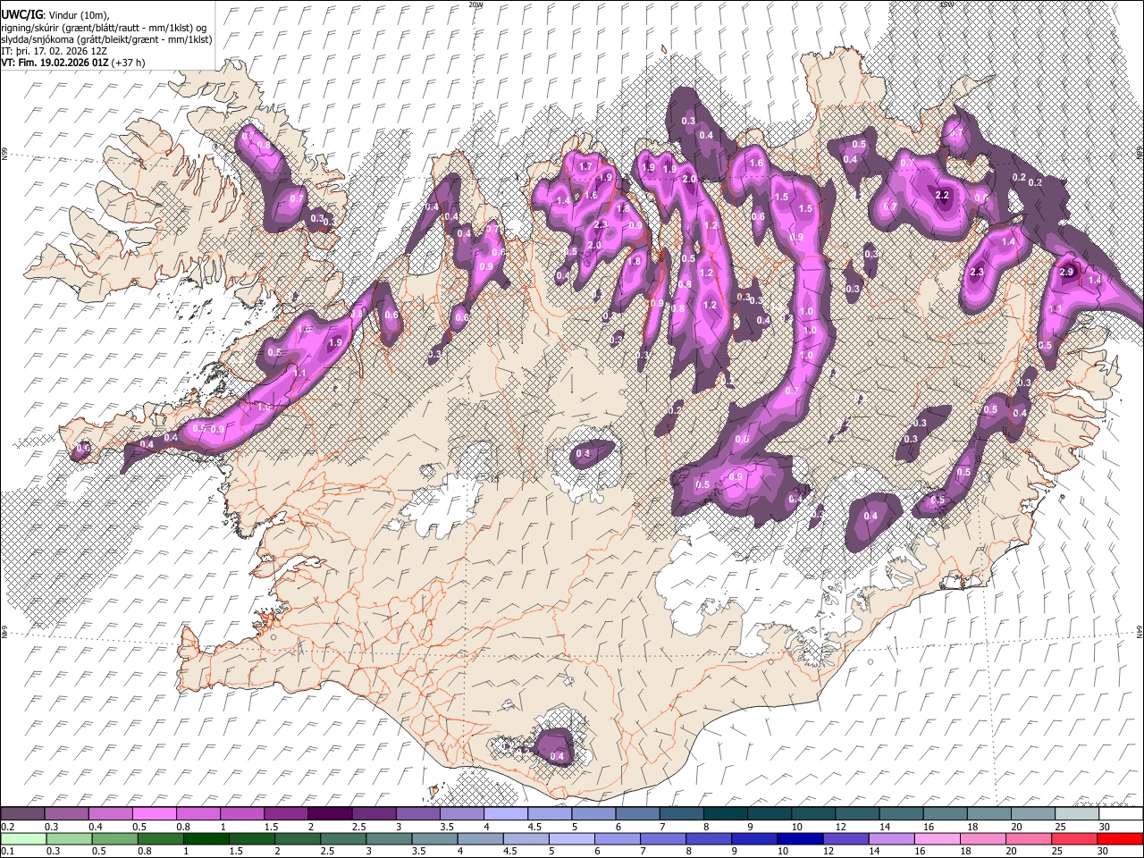Image resolution: width=1144 pixels, height=858 pixels.
Task: Select the light periwinkle 5–6 swatch in lower legend
Action: point(572,838)
